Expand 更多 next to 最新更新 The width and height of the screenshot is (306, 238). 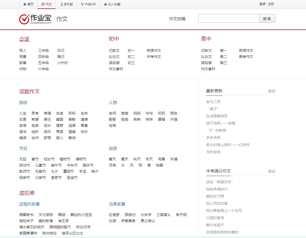272,91
